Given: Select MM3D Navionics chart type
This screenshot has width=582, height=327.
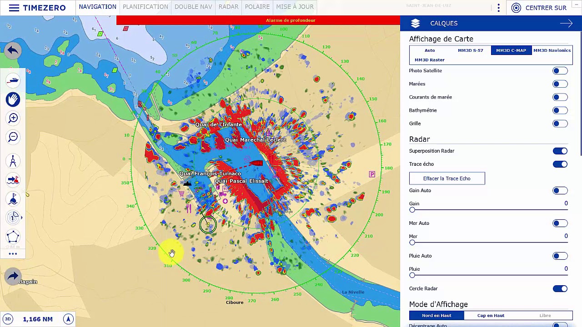Looking at the screenshot, I should (552, 50).
